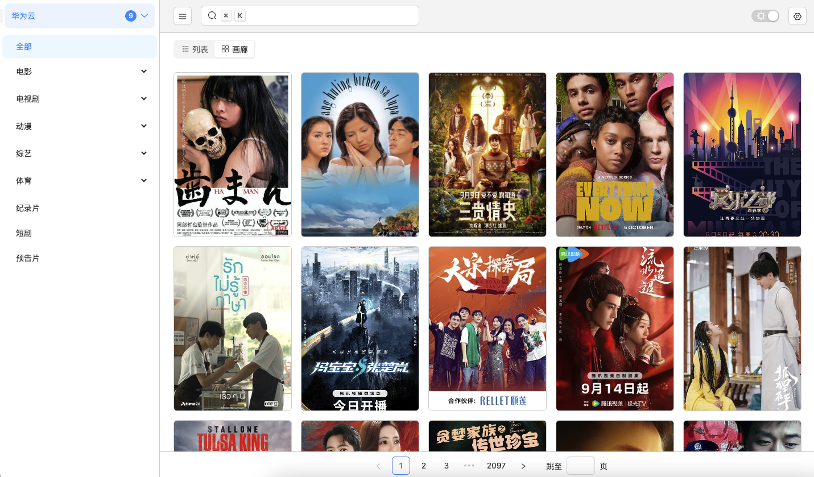814x477 pixels.
Task: Expand the 电影 category chevron
Action: click(x=144, y=72)
